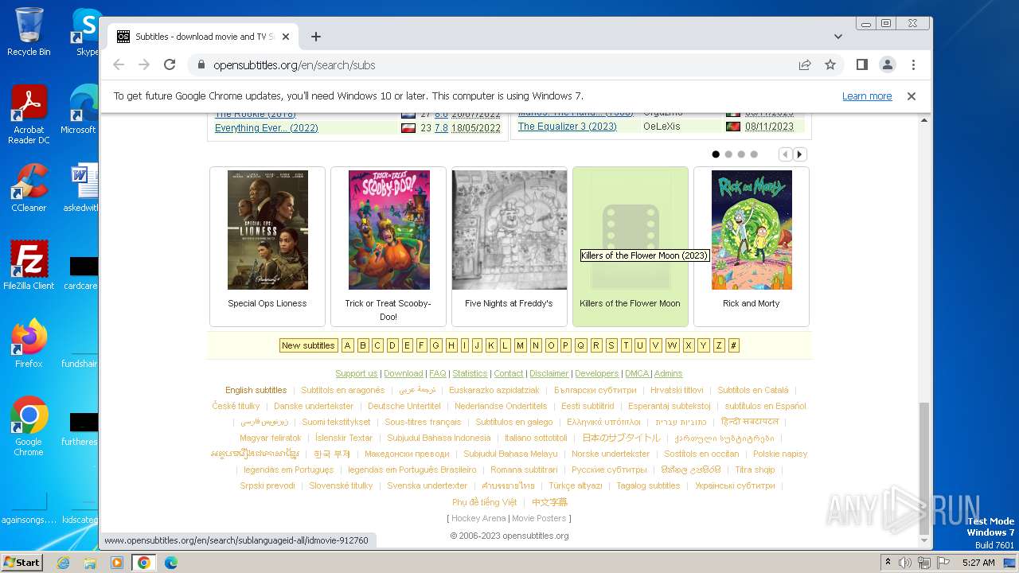Browse subtitles starting with letter A
The width and height of the screenshot is (1019, 573).
(348, 345)
